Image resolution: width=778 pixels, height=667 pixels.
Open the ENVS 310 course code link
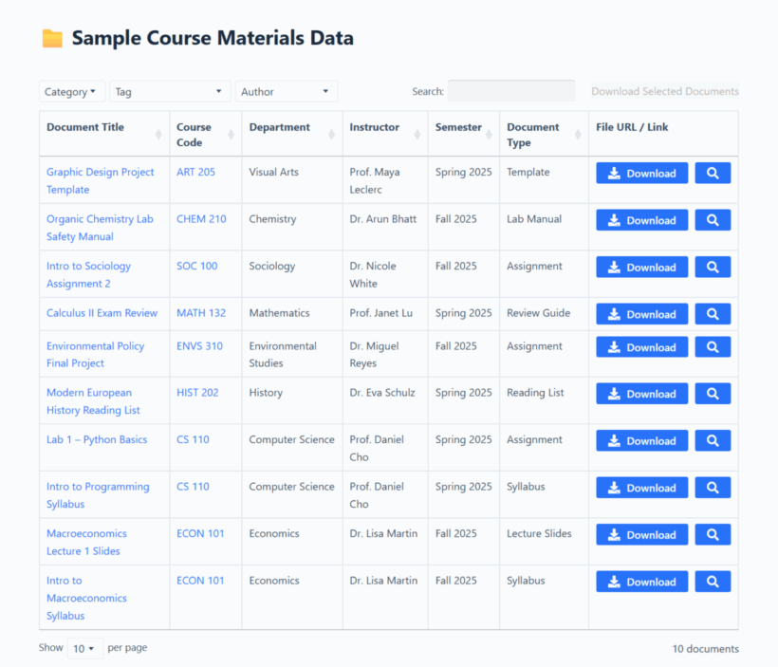click(199, 346)
